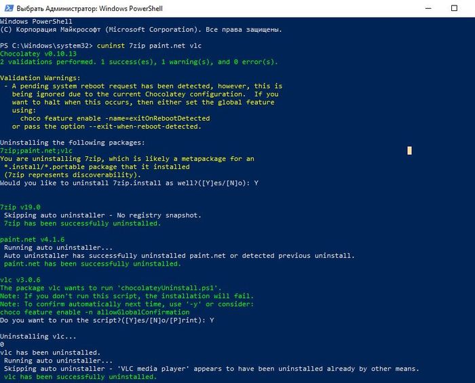The image size is (475, 383).
Task: Click 'VLC media player appears to have been uninstalled' line
Action: click(212, 369)
